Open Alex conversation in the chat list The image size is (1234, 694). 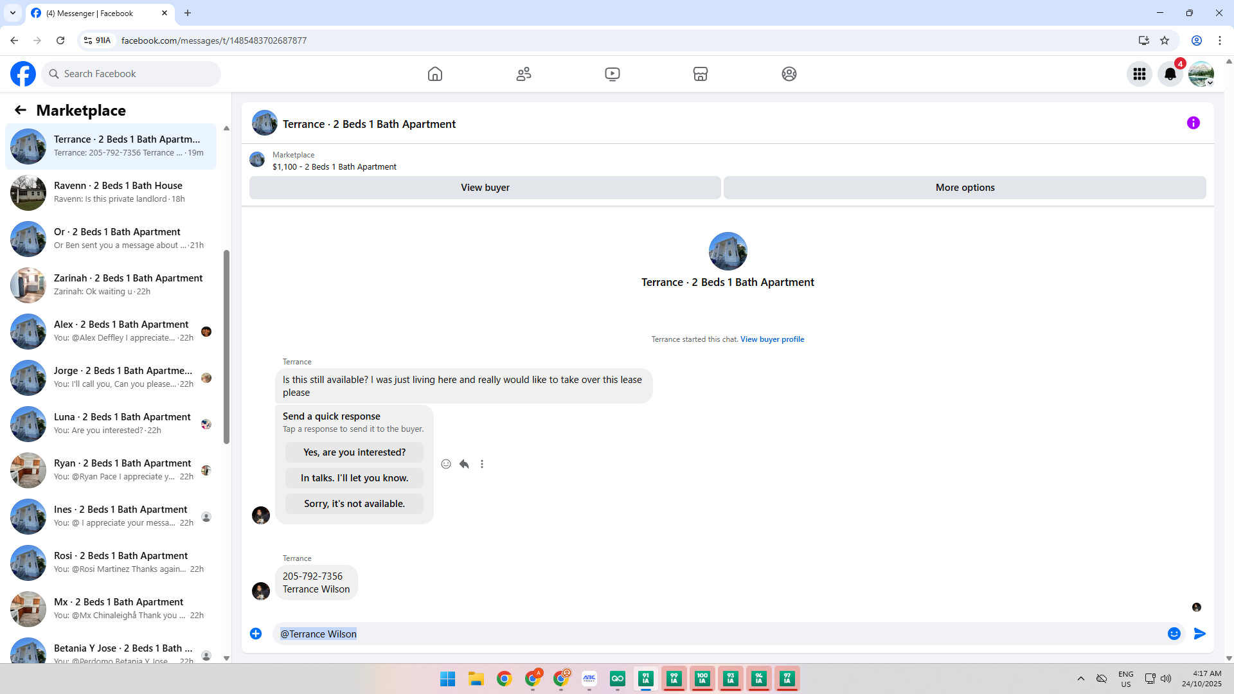click(x=111, y=332)
